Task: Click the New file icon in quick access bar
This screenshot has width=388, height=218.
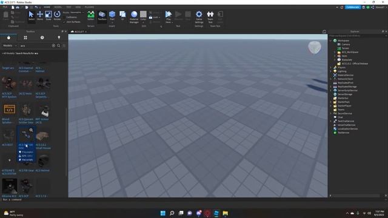Action: [13, 7]
